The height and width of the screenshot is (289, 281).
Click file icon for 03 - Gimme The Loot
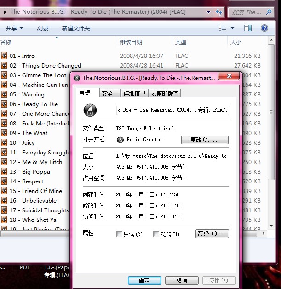(x=4, y=75)
